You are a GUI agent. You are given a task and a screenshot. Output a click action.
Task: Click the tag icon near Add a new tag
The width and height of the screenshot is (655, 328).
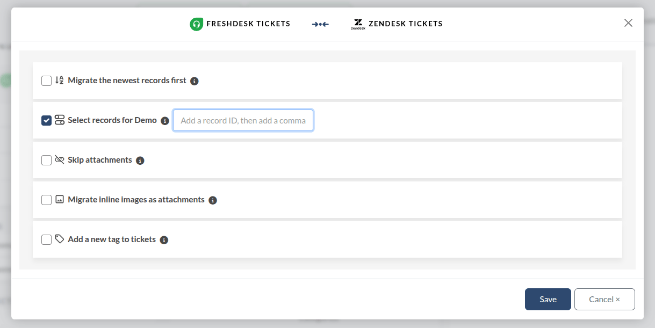[60, 239]
